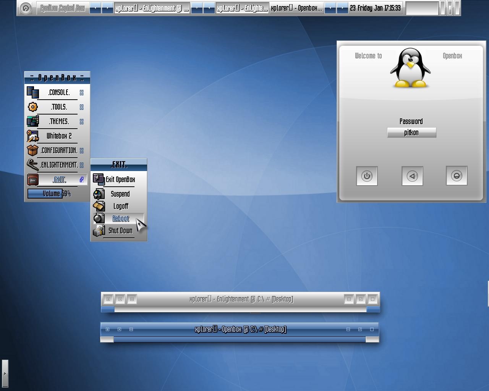Click the THEMES monitor icon
489x391 pixels.
[33, 121]
